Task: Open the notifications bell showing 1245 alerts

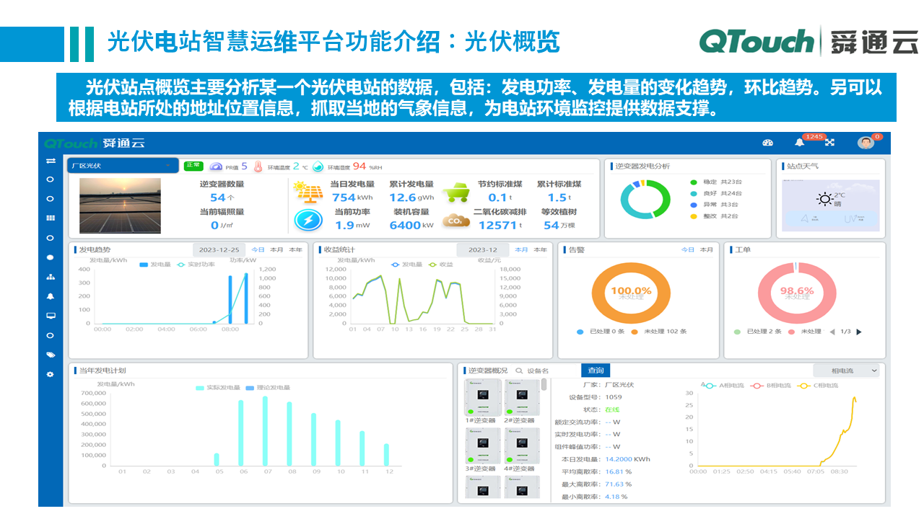Action: point(799,143)
